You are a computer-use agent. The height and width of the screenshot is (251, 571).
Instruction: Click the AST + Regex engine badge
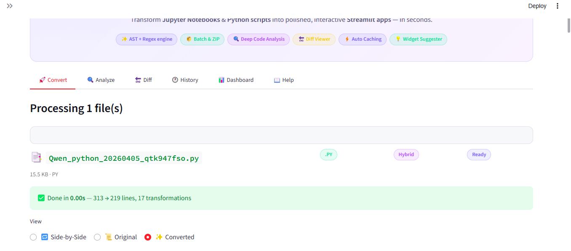[147, 39]
